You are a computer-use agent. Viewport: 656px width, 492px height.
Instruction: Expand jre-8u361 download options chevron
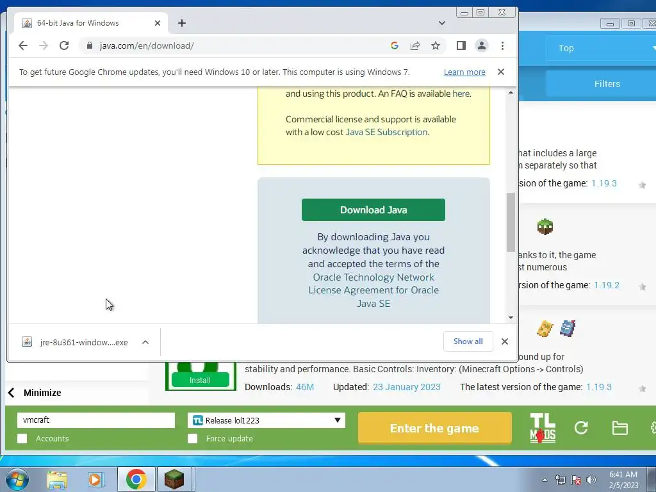click(x=145, y=342)
